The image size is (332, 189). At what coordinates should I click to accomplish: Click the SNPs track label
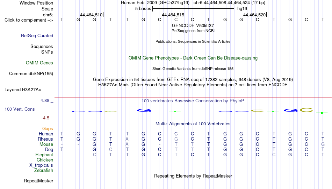pos(47,52)
